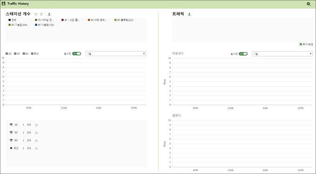This screenshot has width=316, height=174.
Task: Click the 0개 count in the 유선 row
Action: point(29,148)
